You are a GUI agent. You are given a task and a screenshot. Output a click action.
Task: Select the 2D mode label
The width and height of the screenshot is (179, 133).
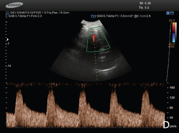click(8, 13)
